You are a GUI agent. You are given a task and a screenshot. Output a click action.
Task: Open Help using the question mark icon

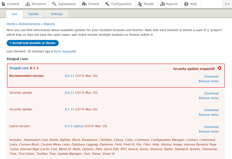pyautogui.click(x=186, y=4)
